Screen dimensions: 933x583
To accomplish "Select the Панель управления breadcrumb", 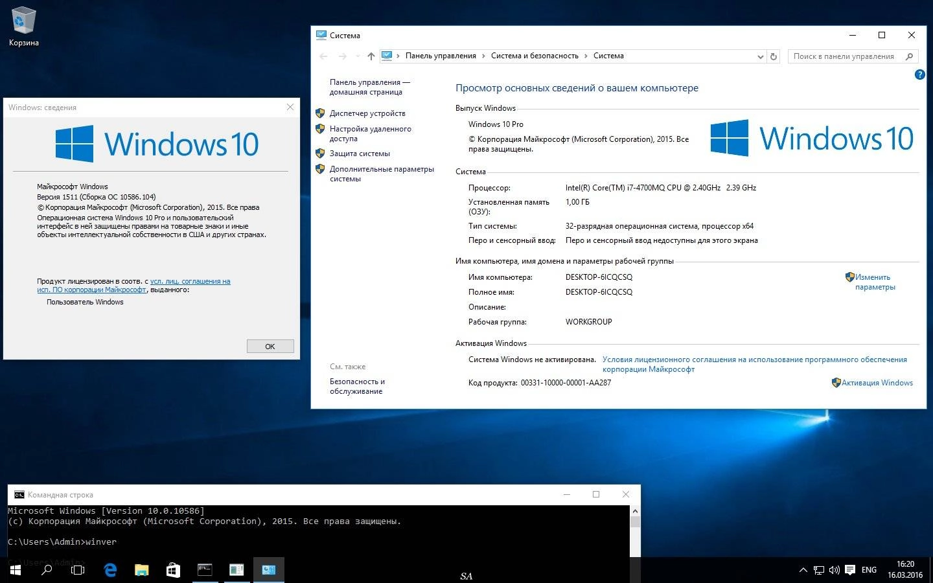I will click(x=441, y=56).
